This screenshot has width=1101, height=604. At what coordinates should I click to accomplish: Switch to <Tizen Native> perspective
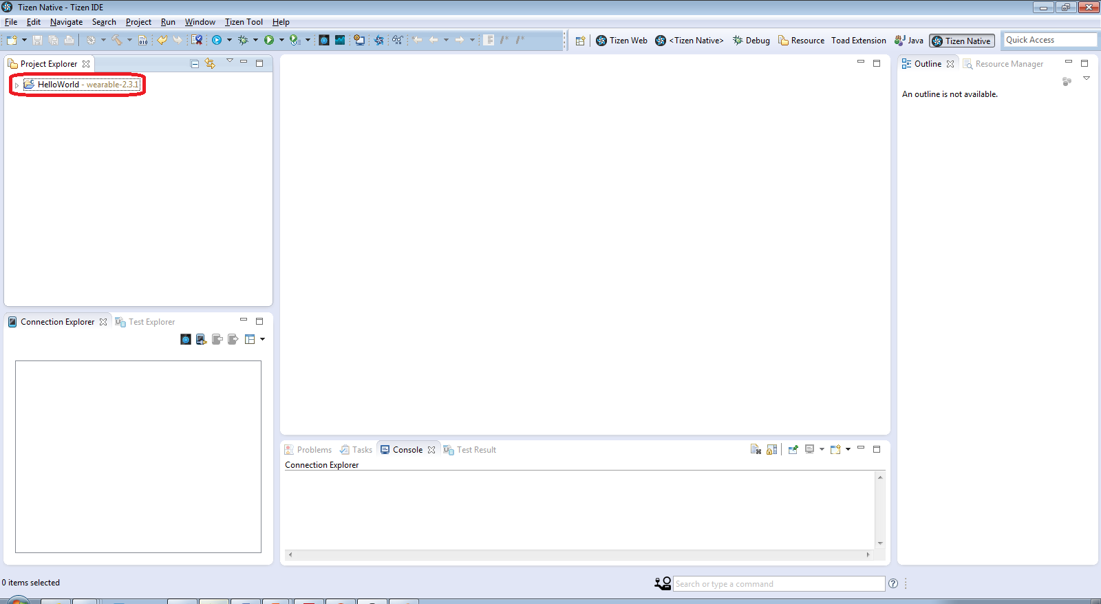tap(690, 41)
